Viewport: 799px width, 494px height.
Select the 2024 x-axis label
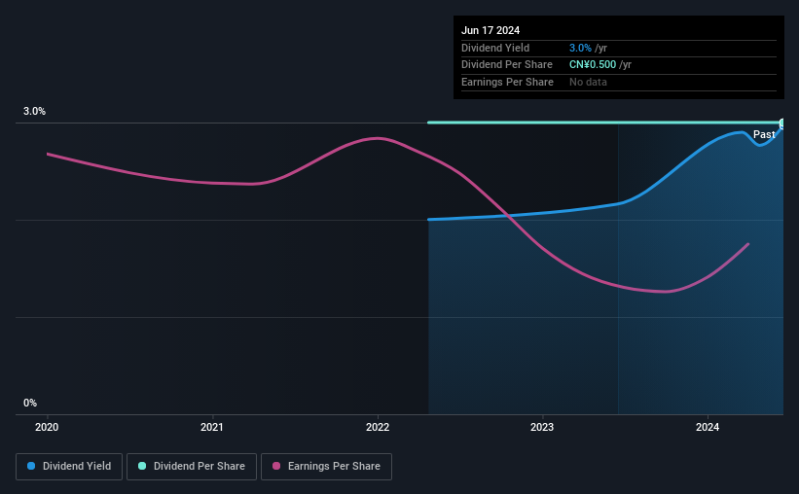click(x=708, y=427)
